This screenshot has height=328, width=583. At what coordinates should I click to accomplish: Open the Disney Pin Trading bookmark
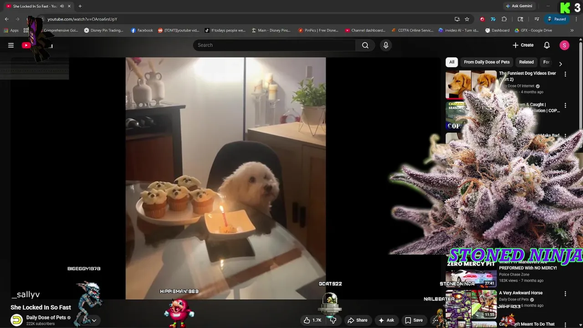[103, 31]
